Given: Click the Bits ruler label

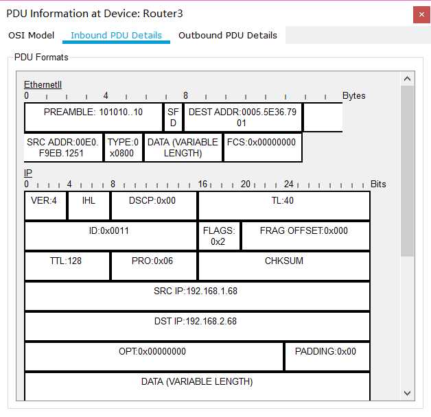Looking at the screenshot, I should [x=378, y=184].
